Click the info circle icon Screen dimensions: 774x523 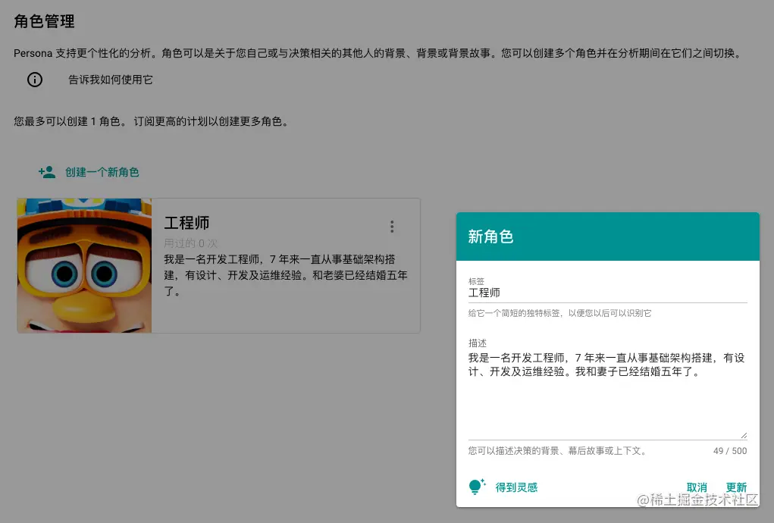pyautogui.click(x=33, y=80)
